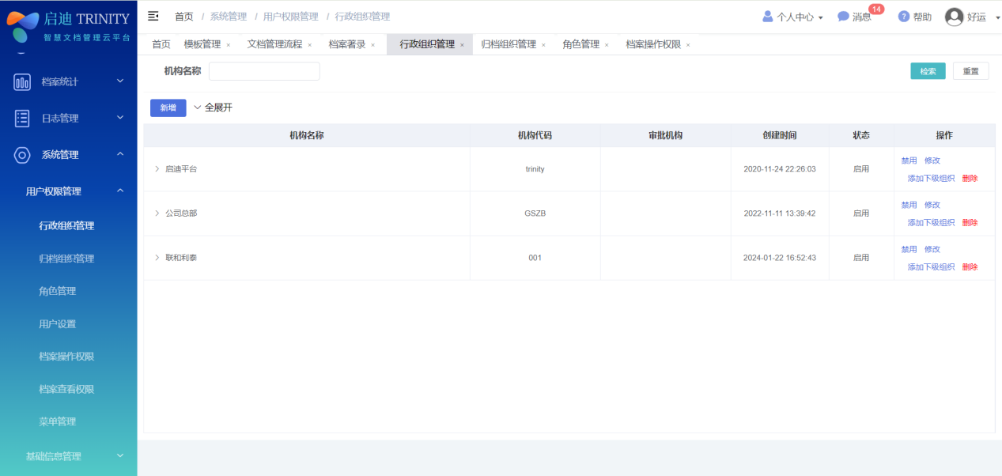Collapse the 用户权限管理 submenu

tap(120, 191)
